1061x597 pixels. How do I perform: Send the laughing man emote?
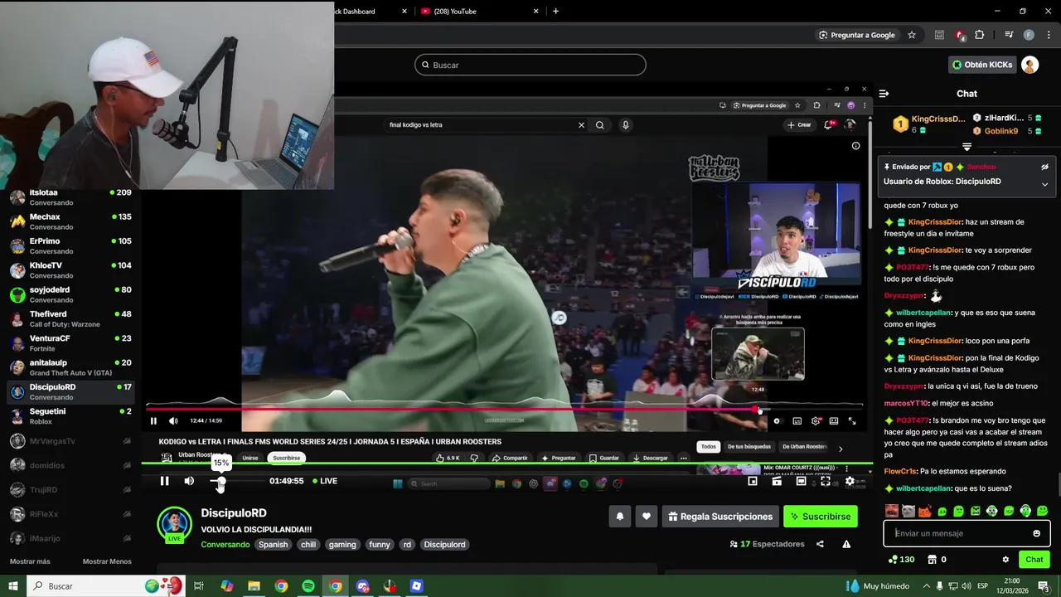click(x=892, y=511)
